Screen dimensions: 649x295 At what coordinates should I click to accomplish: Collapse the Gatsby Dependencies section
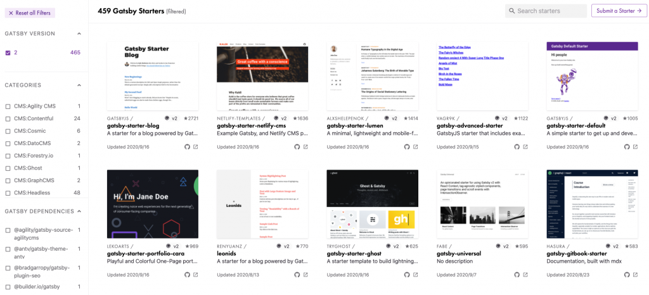(x=79, y=211)
